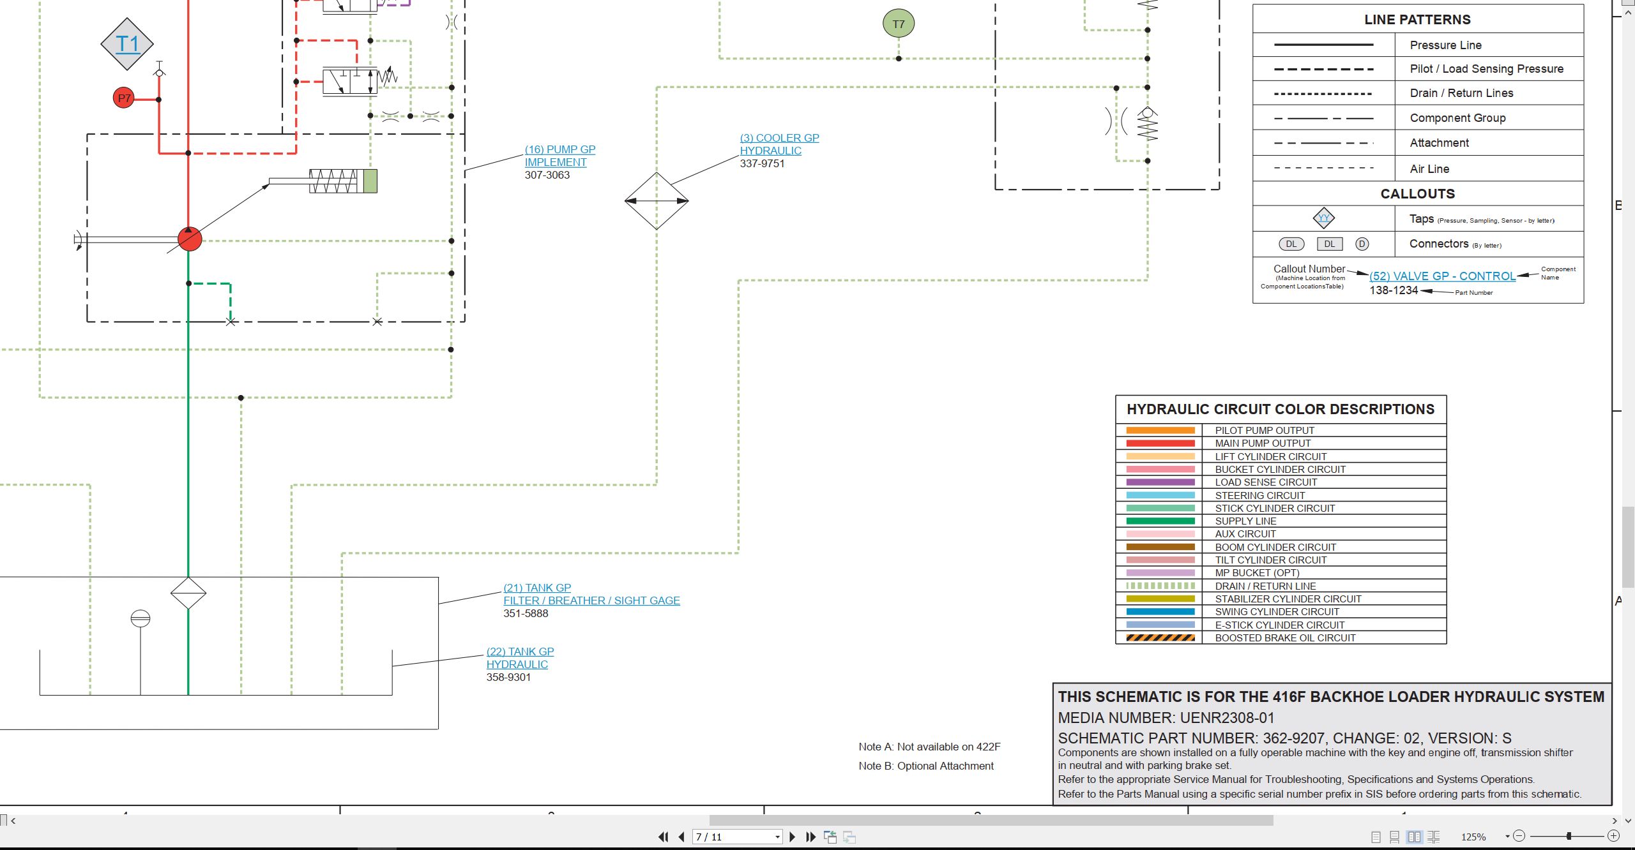The width and height of the screenshot is (1635, 850).
Task: Follow the (21) TANK GP filter link
Action: (x=591, y=594)
